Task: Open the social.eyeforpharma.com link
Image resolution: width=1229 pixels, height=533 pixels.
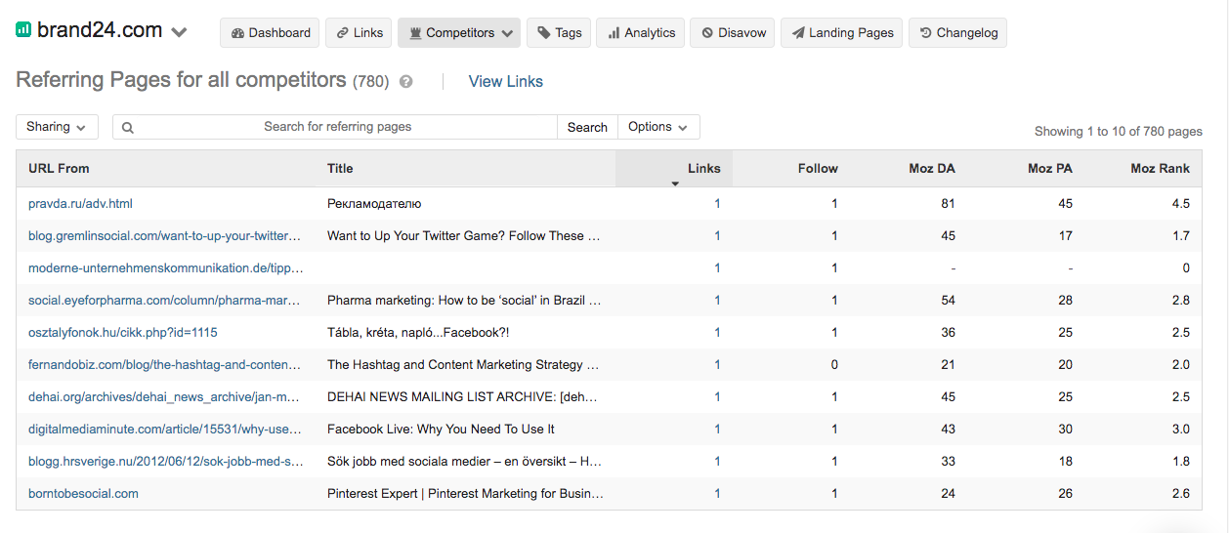Action: (166, 301)
